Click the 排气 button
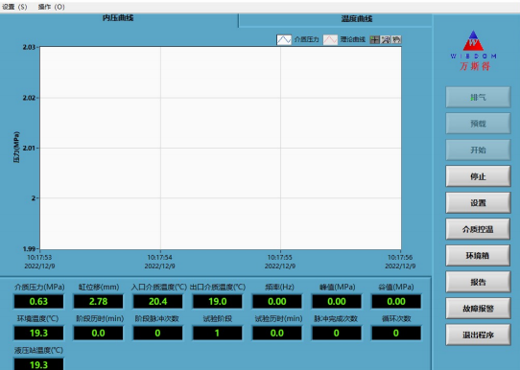520x370 pixels. tap(478, 98)
